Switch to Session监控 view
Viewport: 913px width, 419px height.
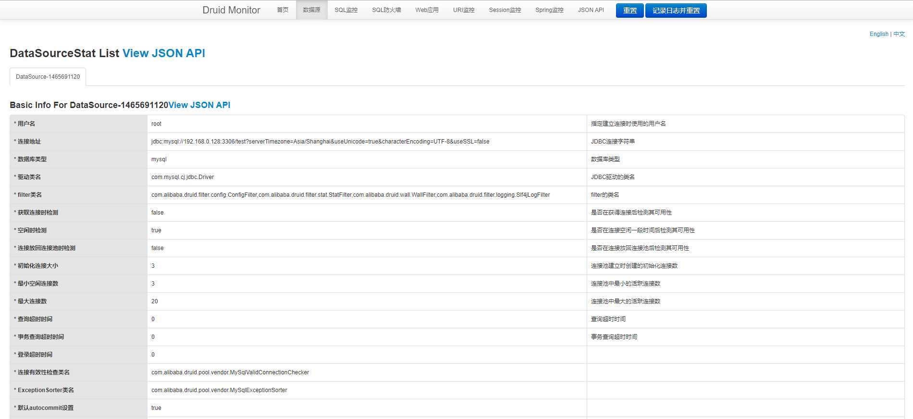pyautogui.click(x=505, y=10)
